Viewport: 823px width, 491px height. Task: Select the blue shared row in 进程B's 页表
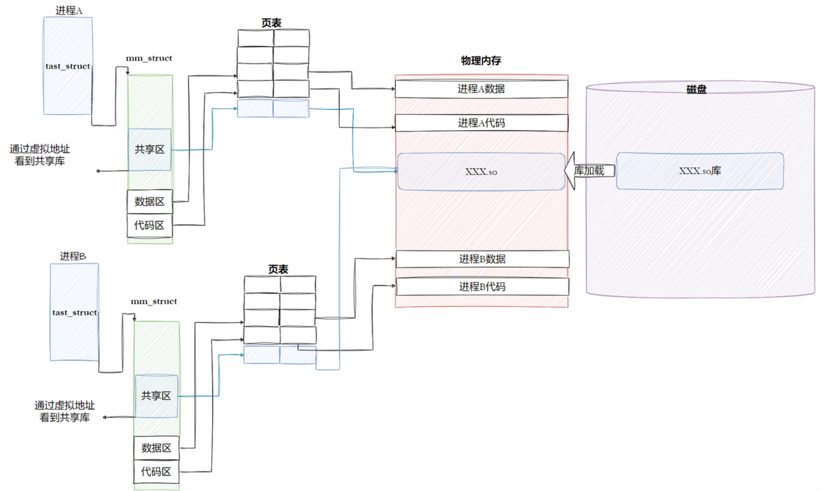click(280, 355)
